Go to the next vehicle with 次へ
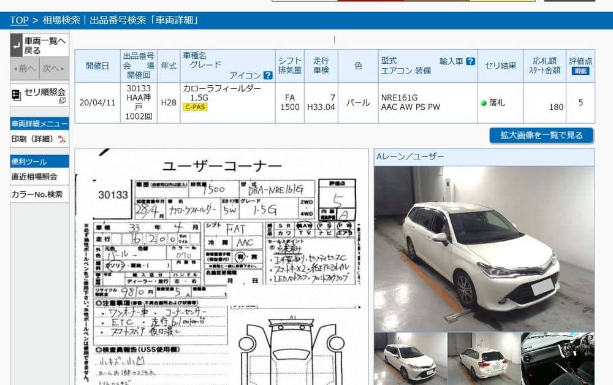Screen dimensions: 613x385 53,69
